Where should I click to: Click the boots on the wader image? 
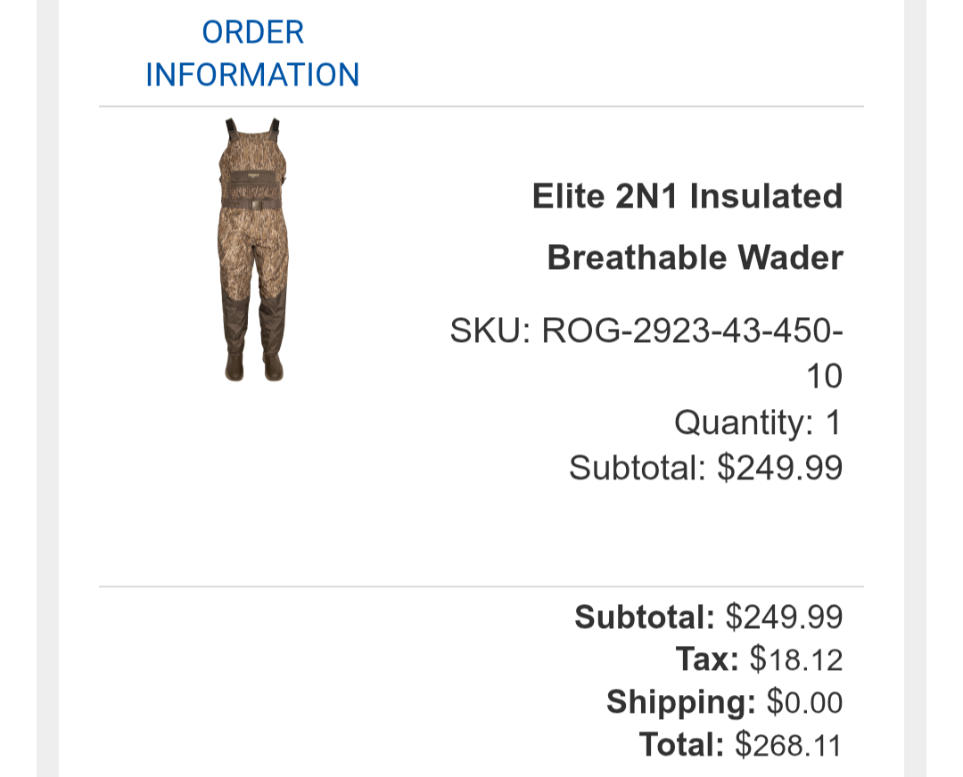[253, 367]
